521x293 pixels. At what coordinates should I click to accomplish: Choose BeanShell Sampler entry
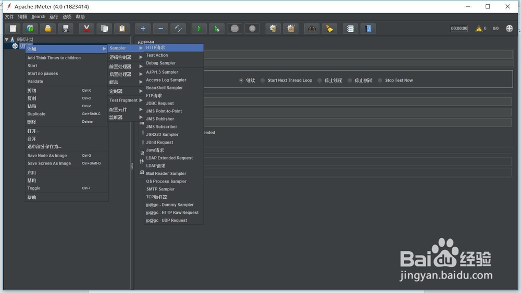(x=174, y=87)
